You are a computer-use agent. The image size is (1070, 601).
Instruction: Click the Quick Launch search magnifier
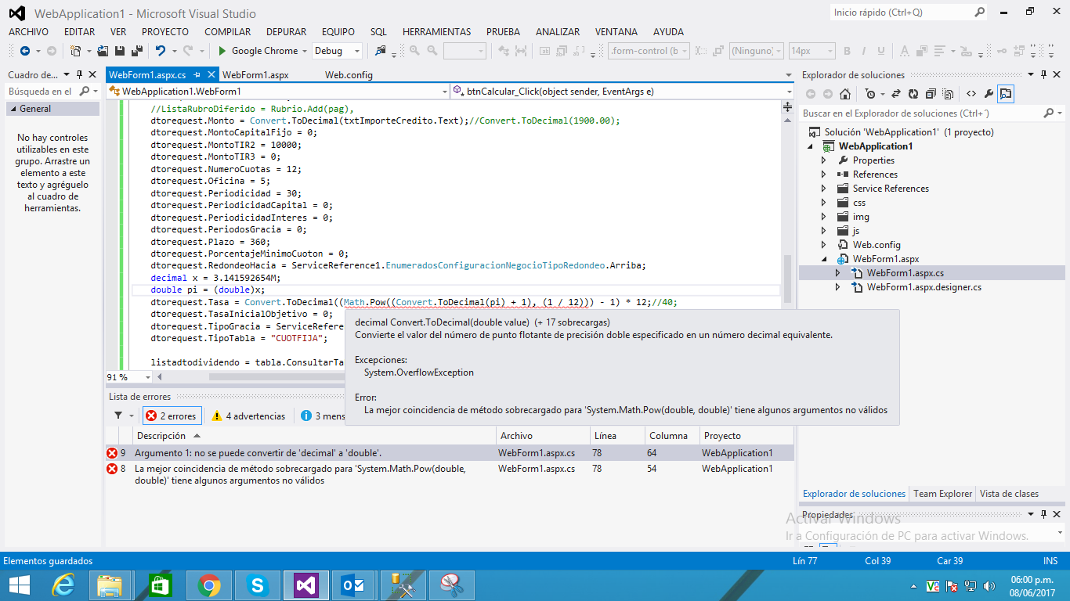coord(979,13)
